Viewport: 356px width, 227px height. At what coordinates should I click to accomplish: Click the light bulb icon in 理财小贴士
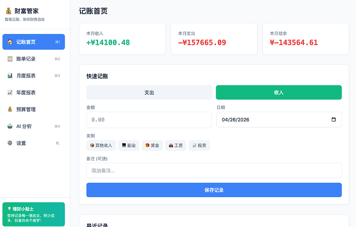coord(9,208)
